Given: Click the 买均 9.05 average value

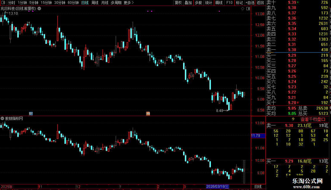Looking at the screenshot, I should tap(292, 113).
